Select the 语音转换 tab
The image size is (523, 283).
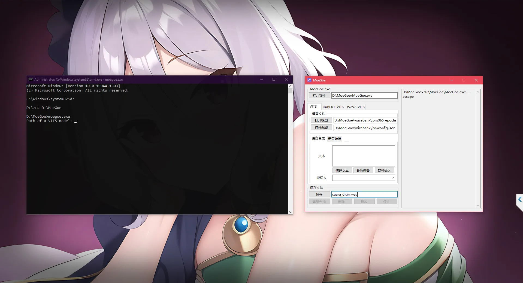[x=335, y=139]
